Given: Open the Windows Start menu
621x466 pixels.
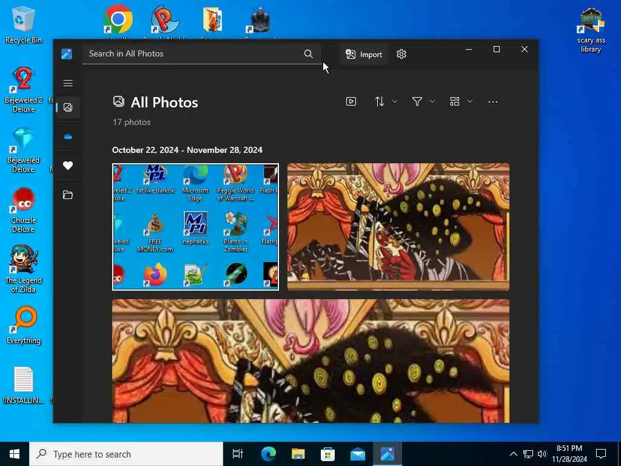Looking at the screenshot, I should point(15,454).
